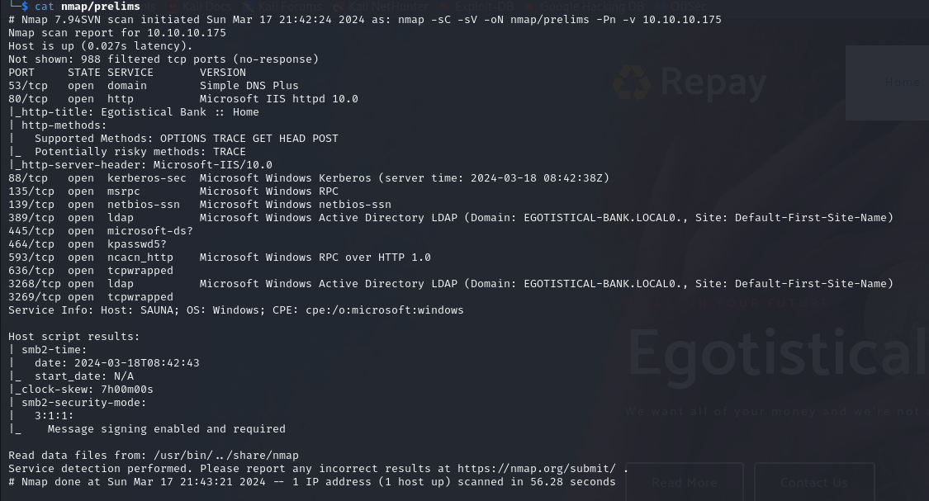Click the nmap/prelims filename in the prompt
The height and width of the screenshot is (501, 929).
pos(101,7)
